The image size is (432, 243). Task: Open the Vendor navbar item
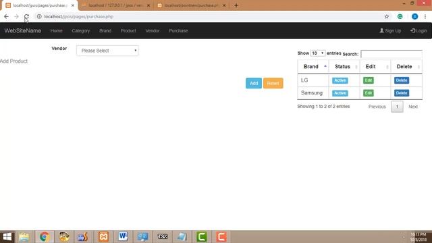click(153, 30)
